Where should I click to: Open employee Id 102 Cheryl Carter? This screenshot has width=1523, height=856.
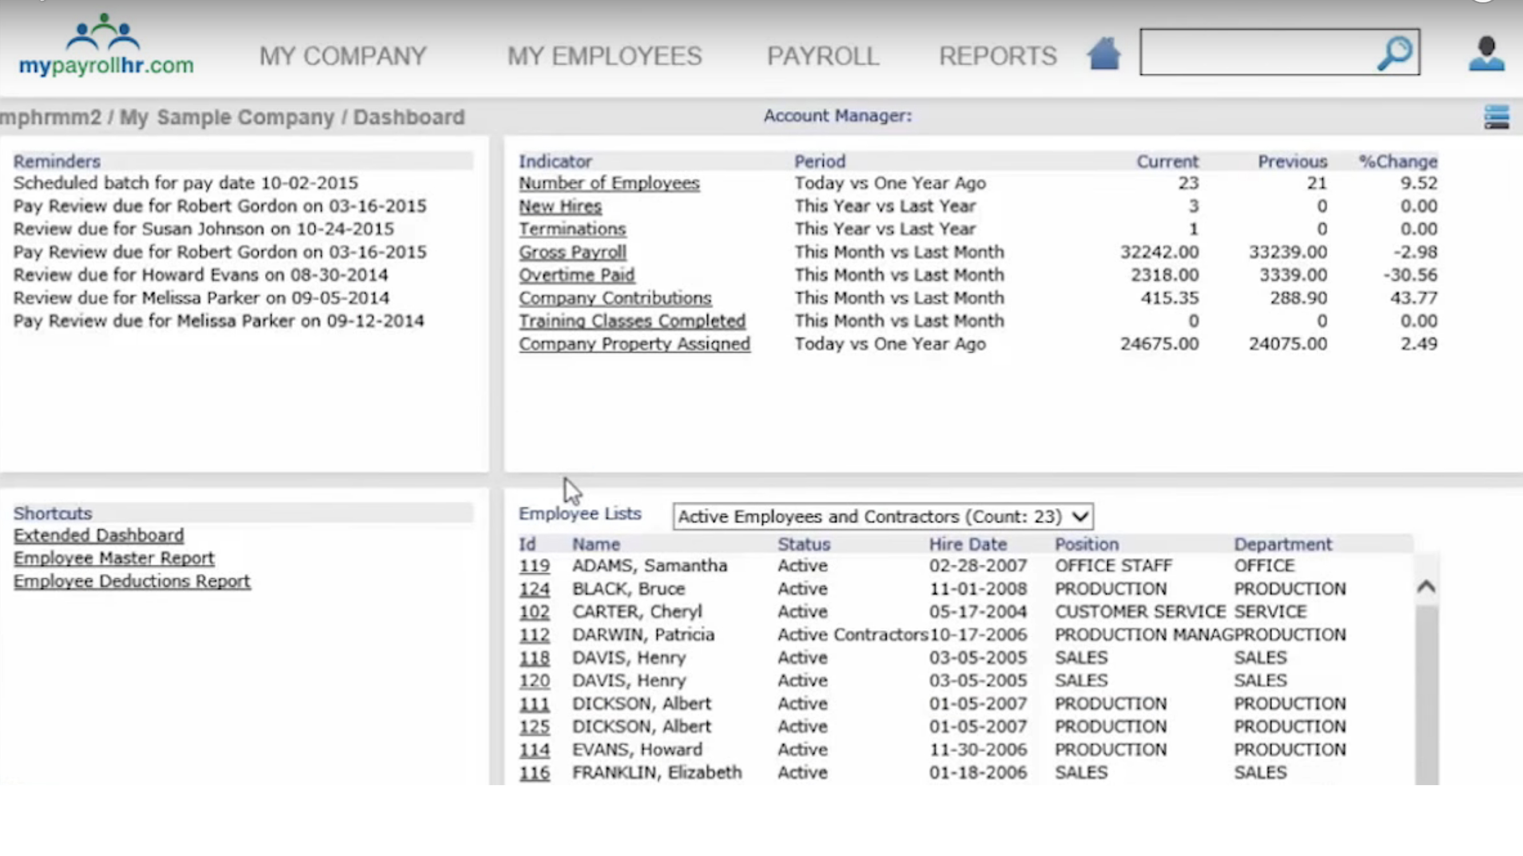[535, 612]
